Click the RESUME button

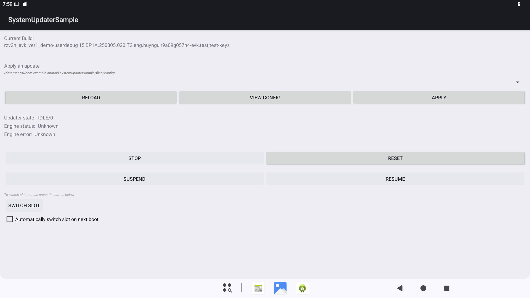395,179
